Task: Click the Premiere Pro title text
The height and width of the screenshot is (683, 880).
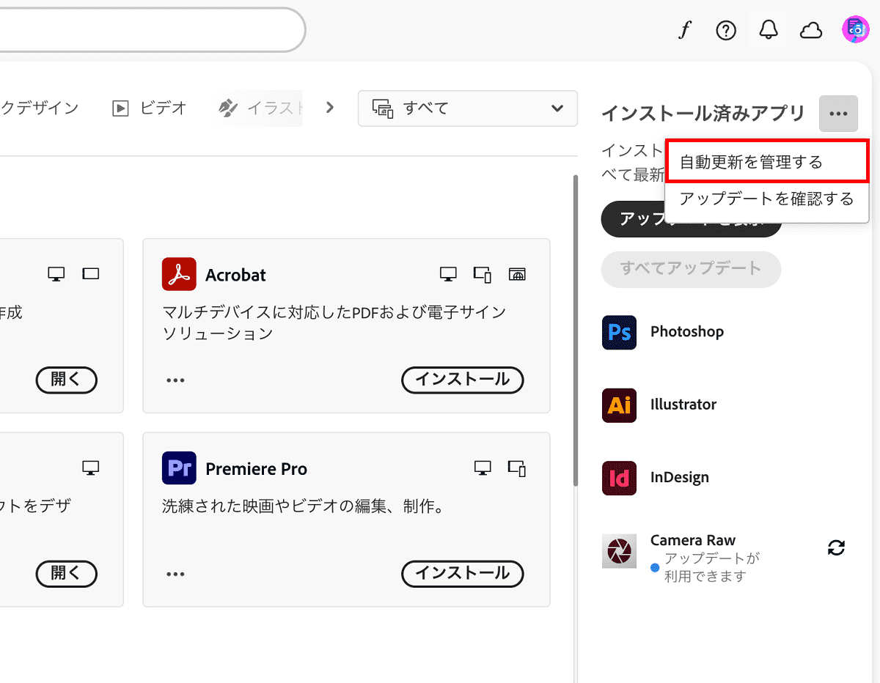Action: [257, 469]
